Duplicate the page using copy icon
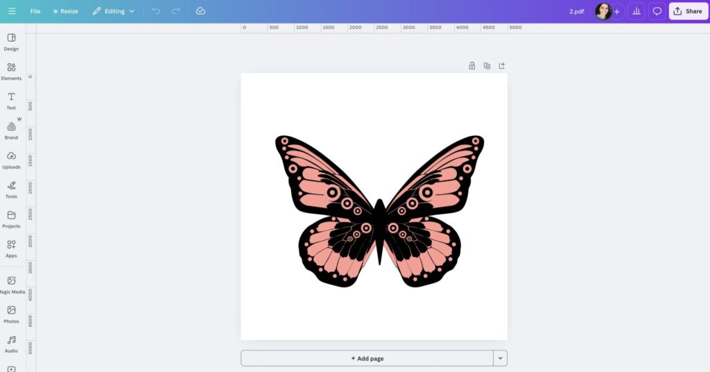Image resolution: width=710 pixels, height=372 pixels. click(x=487, y=66)
